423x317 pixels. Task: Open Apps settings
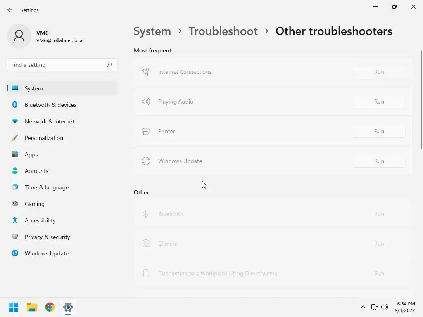(62, 154)
